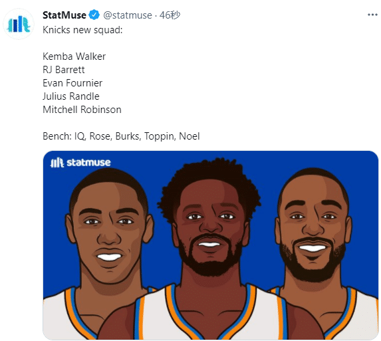Click the Bench players text line

pos(121,136)
